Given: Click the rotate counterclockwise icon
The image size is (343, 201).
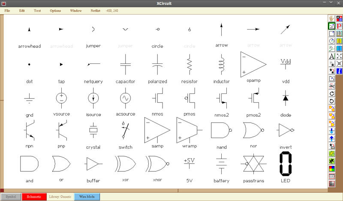Looking at the screenshot, I should click(x=331, y=101).
